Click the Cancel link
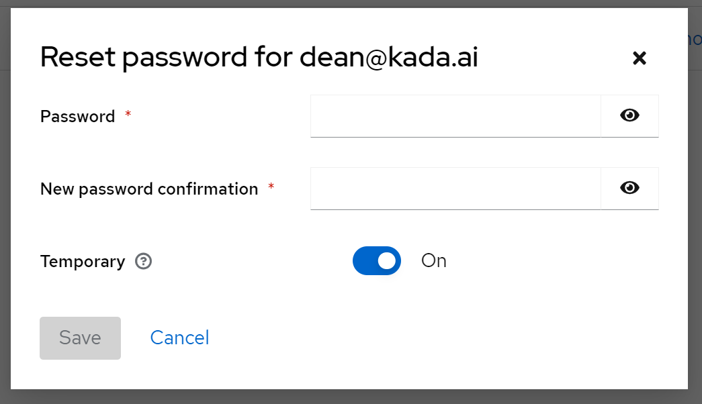 coord(179,338)
